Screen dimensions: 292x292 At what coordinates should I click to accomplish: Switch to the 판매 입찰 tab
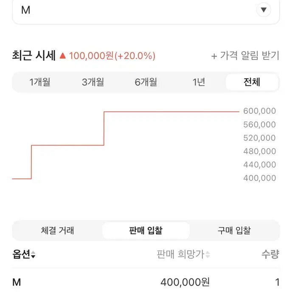click(146, 230)
